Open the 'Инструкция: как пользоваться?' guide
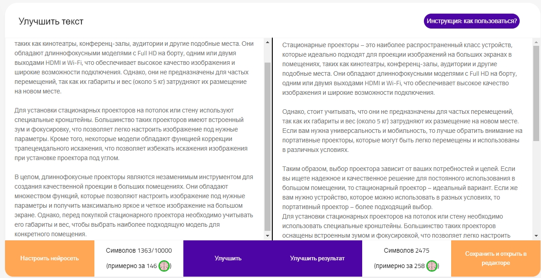The height and width of the screenshot is (278, 541). pos(471,21)
